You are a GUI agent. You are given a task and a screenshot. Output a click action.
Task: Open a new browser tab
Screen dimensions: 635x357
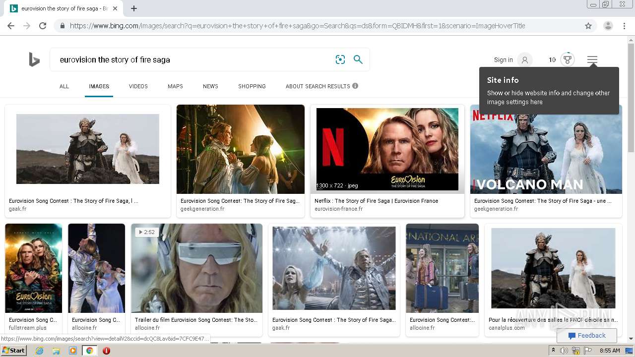134,8
